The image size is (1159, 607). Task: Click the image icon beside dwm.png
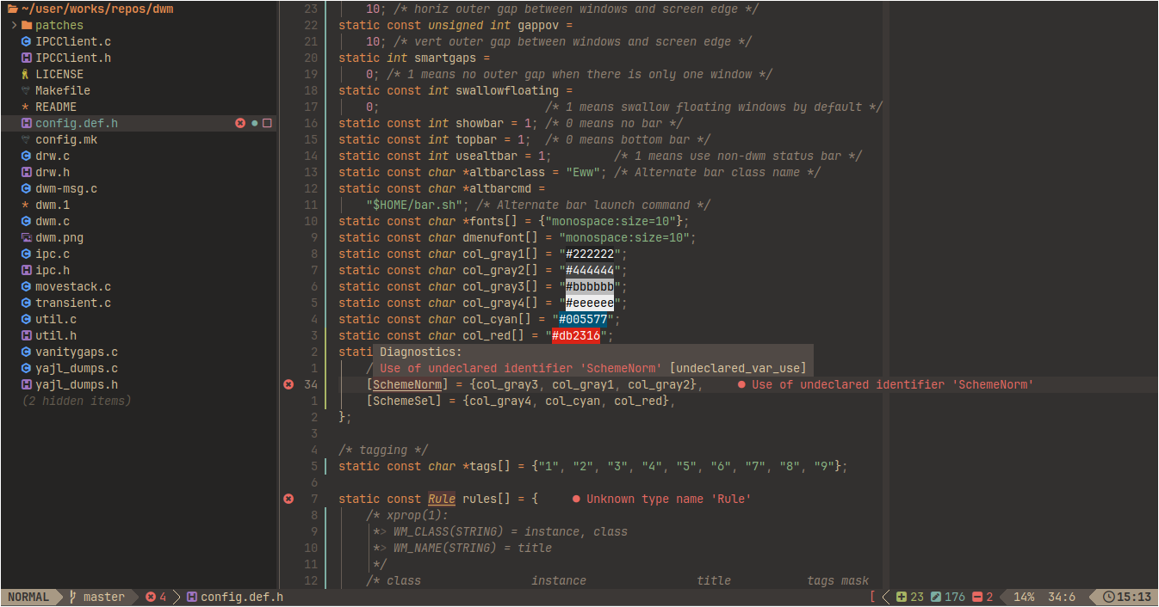(x=27, y=237)
